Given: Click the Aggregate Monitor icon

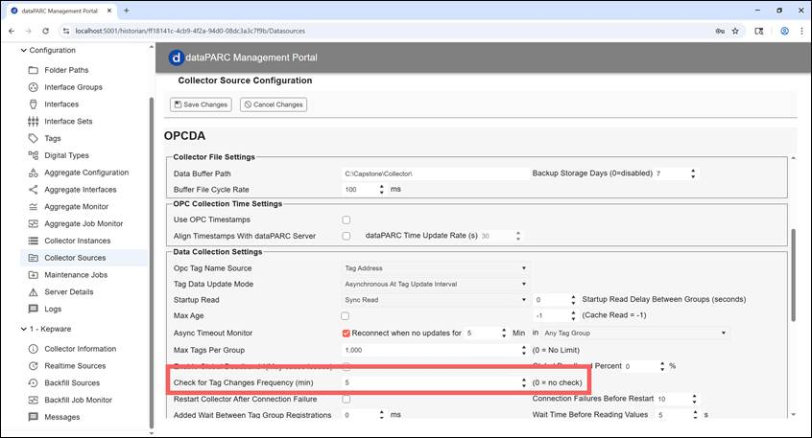Looking at the screenshot, I should tap(34, 206).
